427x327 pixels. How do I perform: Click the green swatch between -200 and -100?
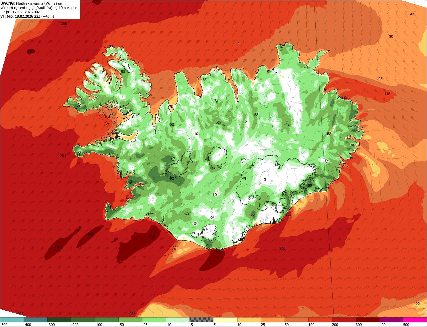(x=83, y=320)
